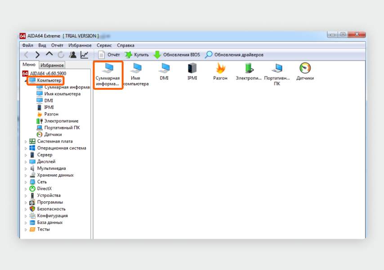Select Портативный ПК in the tree
This screenshot has height=270, width=384.
tap(58, 128)
